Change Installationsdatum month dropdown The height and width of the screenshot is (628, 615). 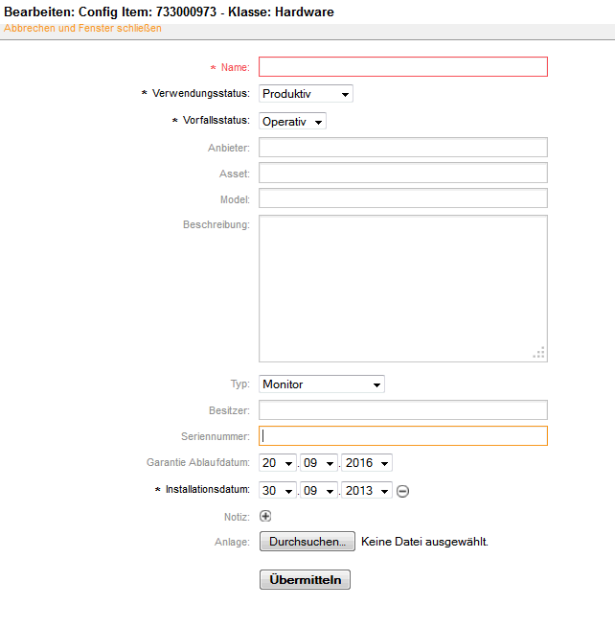tap(319, 490)
